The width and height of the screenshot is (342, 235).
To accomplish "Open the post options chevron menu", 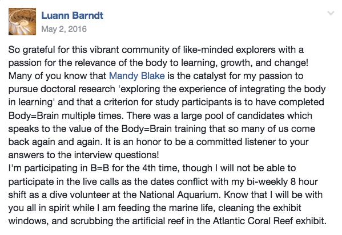I will click(x=331, y=14).
